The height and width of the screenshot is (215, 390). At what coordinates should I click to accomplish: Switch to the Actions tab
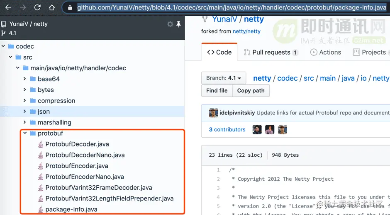(326, 53)
